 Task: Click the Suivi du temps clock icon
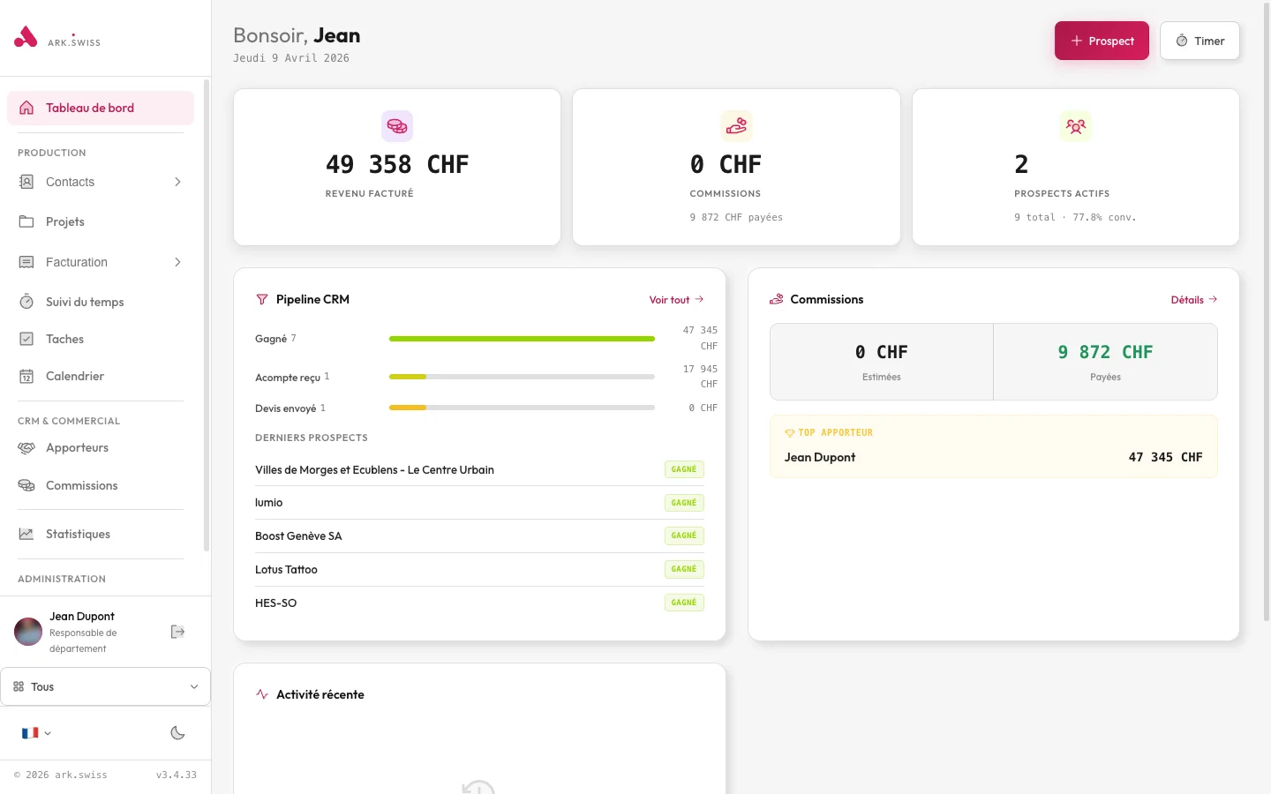tap(26, 302)
